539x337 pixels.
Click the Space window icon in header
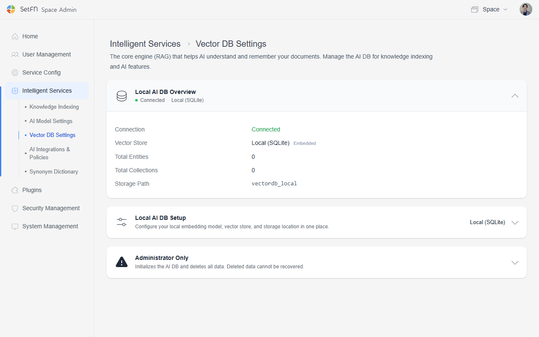475,9
